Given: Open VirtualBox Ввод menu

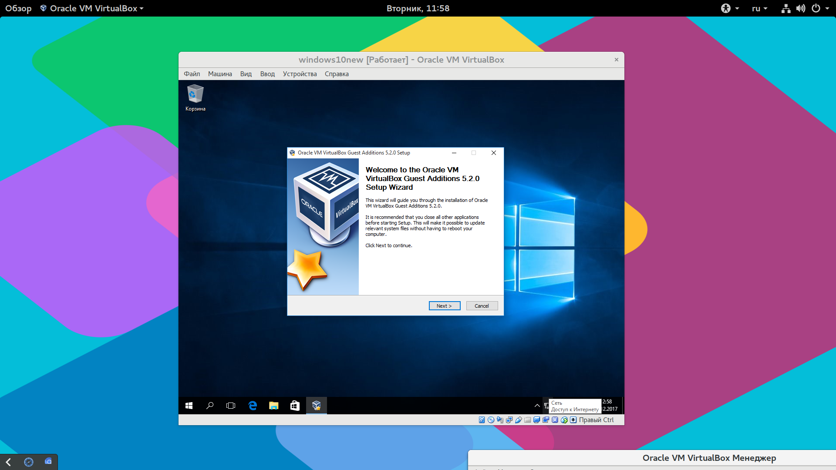Looking at the screenshot, I should point(266,74).
